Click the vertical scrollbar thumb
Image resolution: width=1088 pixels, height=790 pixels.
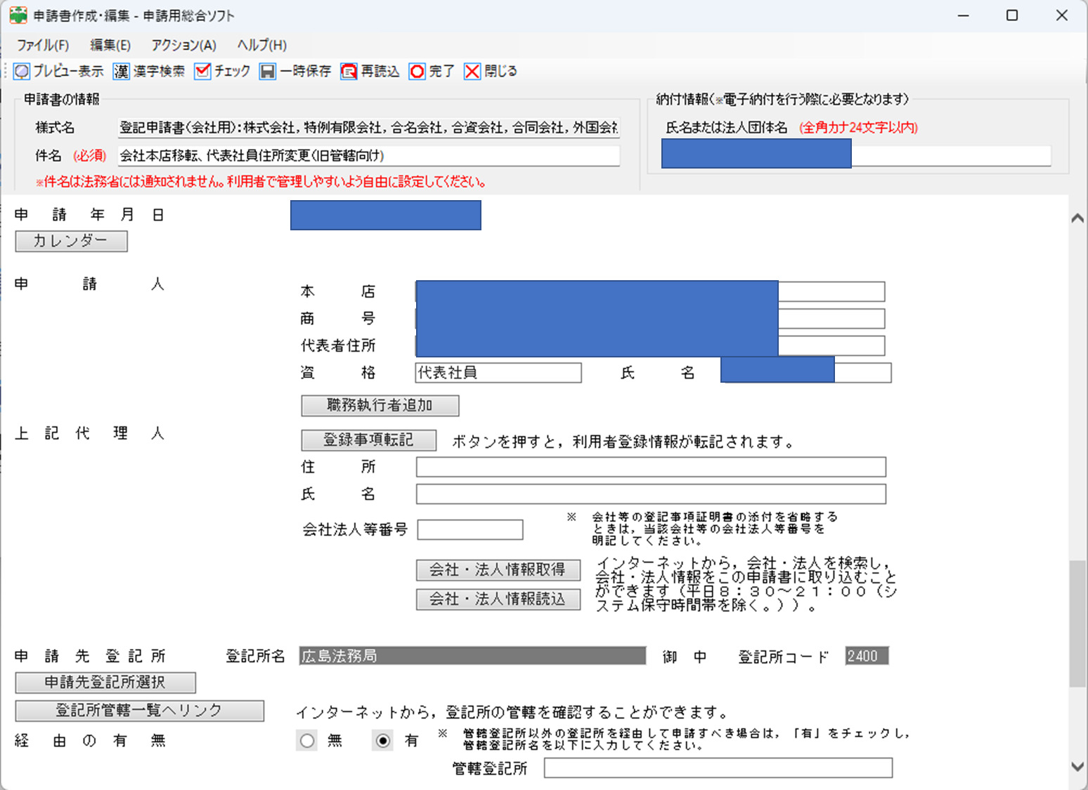coord(1077,624)
